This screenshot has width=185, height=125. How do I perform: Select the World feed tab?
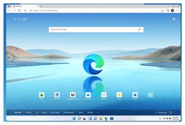pyautogui.click(x=44, y=113)
